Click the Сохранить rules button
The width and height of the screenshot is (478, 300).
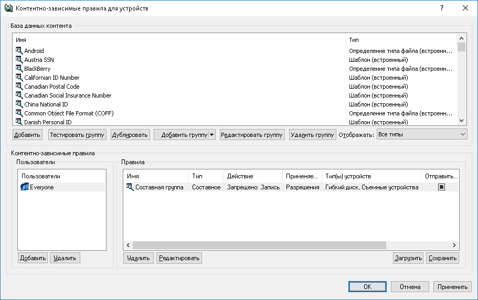coord(442,258)
